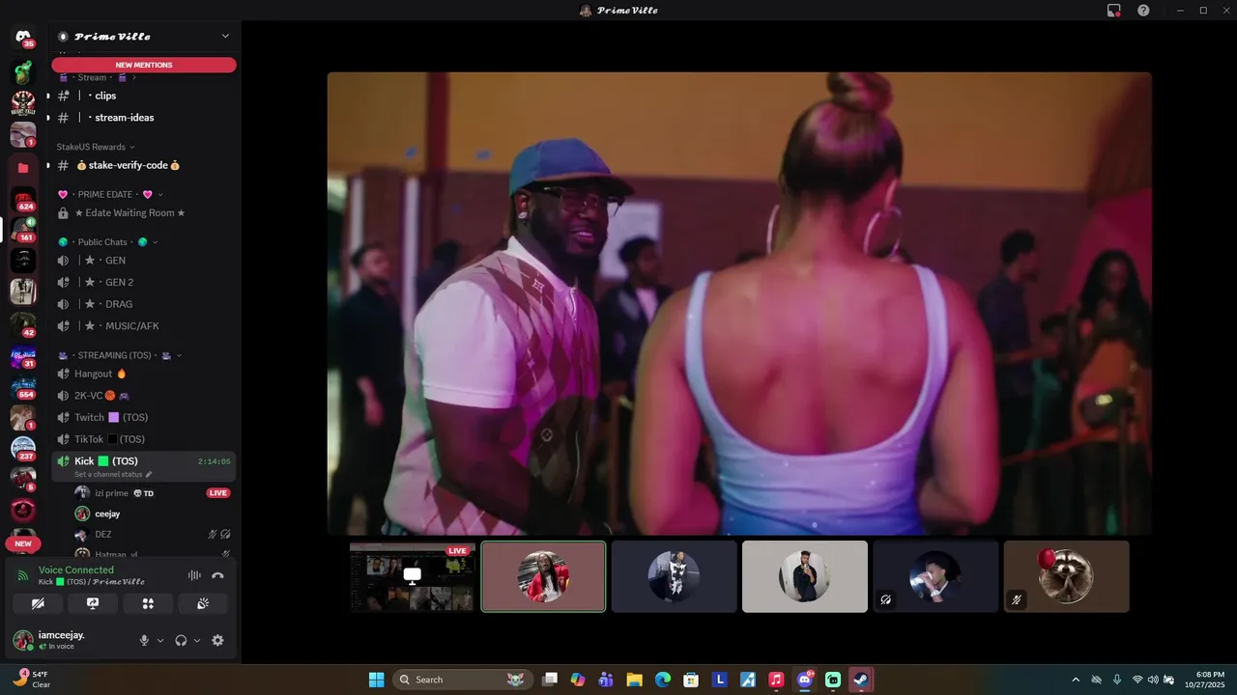Open Discord direct messages home icon

pyautogui.click(x=23, y=37)
